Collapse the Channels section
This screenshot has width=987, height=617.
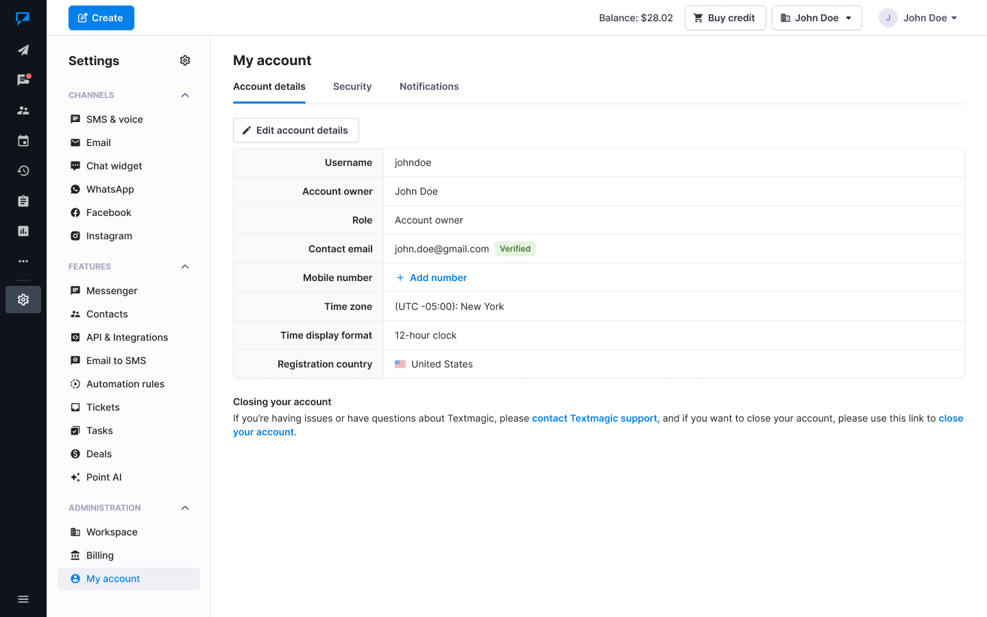tap(185, 95)
